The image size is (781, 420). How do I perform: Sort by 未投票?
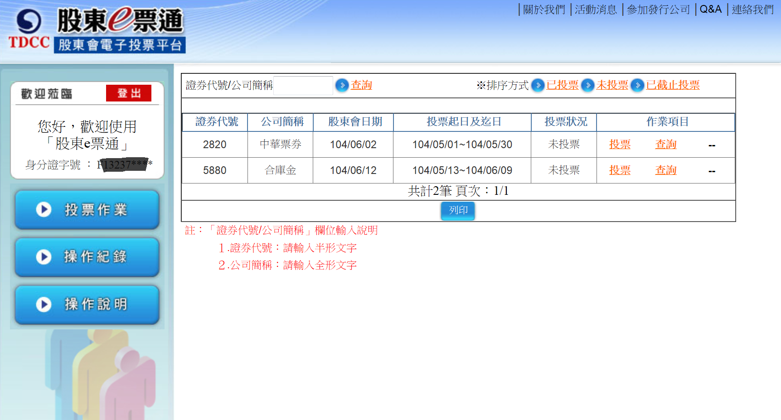[612, 85]
